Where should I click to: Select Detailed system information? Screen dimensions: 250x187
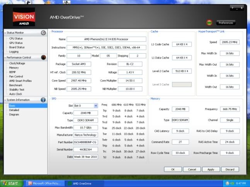[14, 110]
